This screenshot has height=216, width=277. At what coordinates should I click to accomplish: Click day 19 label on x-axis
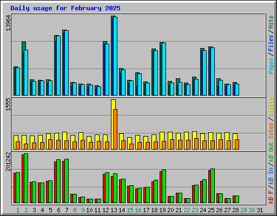[162, 210]
